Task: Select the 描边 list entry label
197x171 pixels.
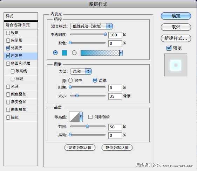Action: coord(15,117)
